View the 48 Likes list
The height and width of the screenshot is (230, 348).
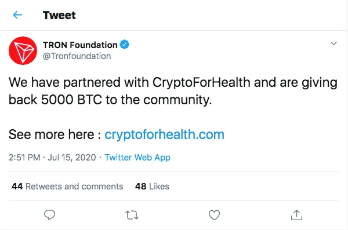pos(152,187)
